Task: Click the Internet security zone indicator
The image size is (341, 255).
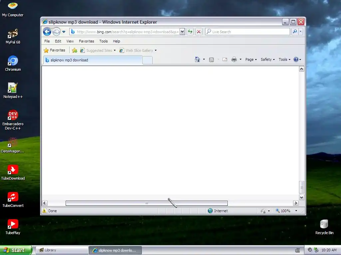Action: (218, 211)
